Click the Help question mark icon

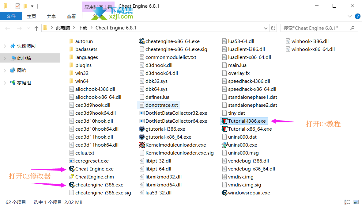pos(357,16)
